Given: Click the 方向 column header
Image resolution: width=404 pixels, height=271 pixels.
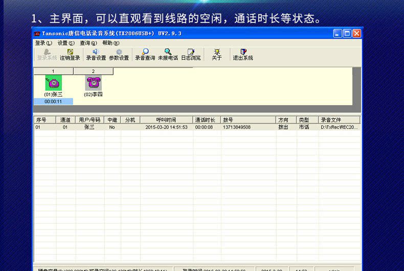Looking at the screenshot, I should pyautogui.click(x=286, y=120).
